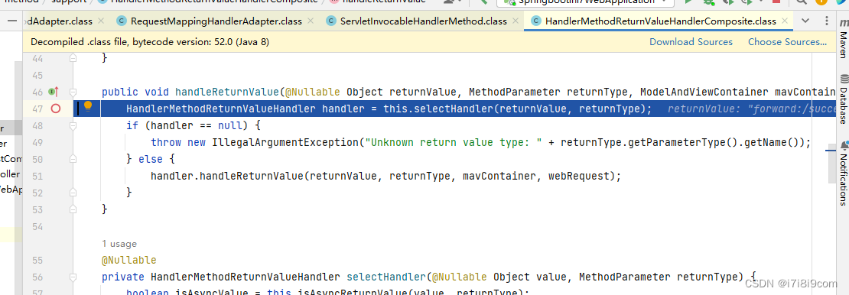The height and width of the screenshot is (295, 849).
Task: Open the editor tabs list chevron
Action: click(805, 21)
